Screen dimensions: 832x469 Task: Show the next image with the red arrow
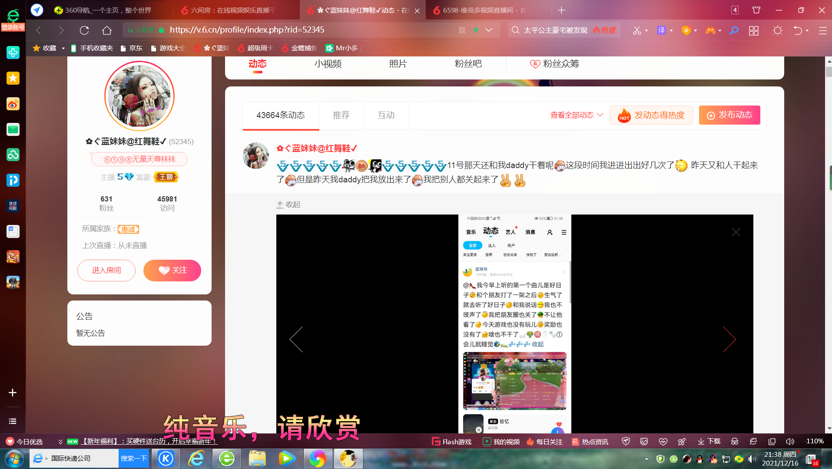point(729,339)
